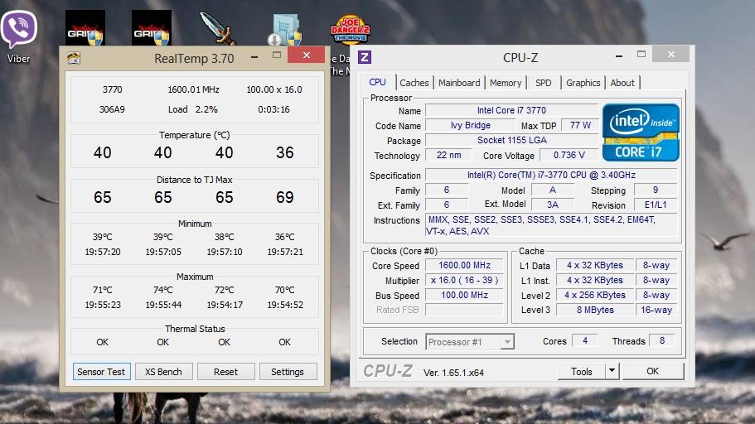Start the XS Bench benchmark

[164, 372]
